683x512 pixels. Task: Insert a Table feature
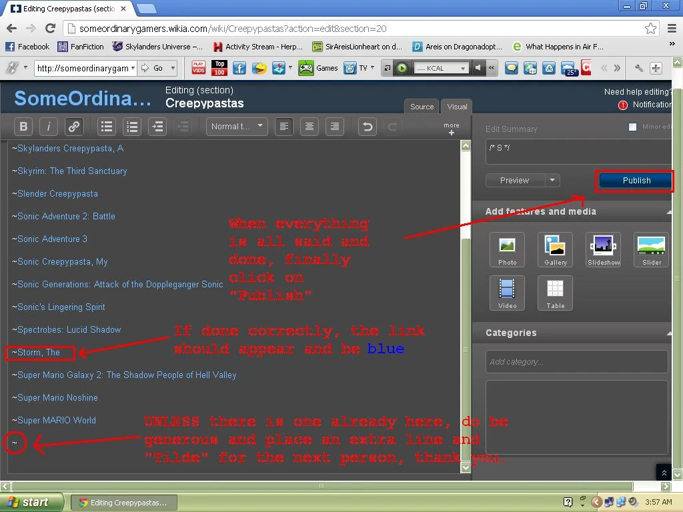point(555,293)
